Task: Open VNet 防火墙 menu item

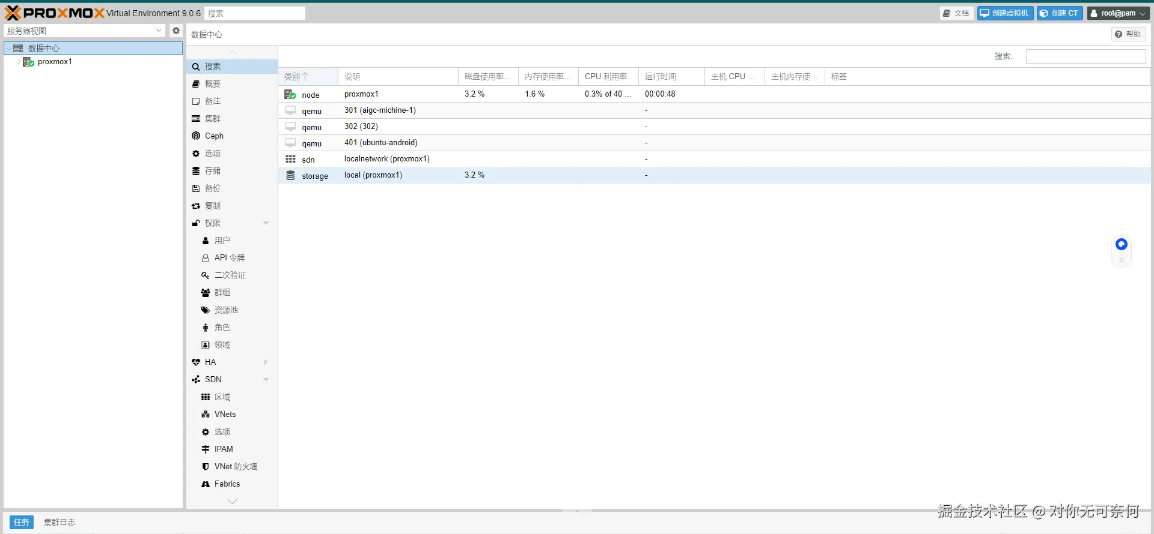Action: coord(232,467)
